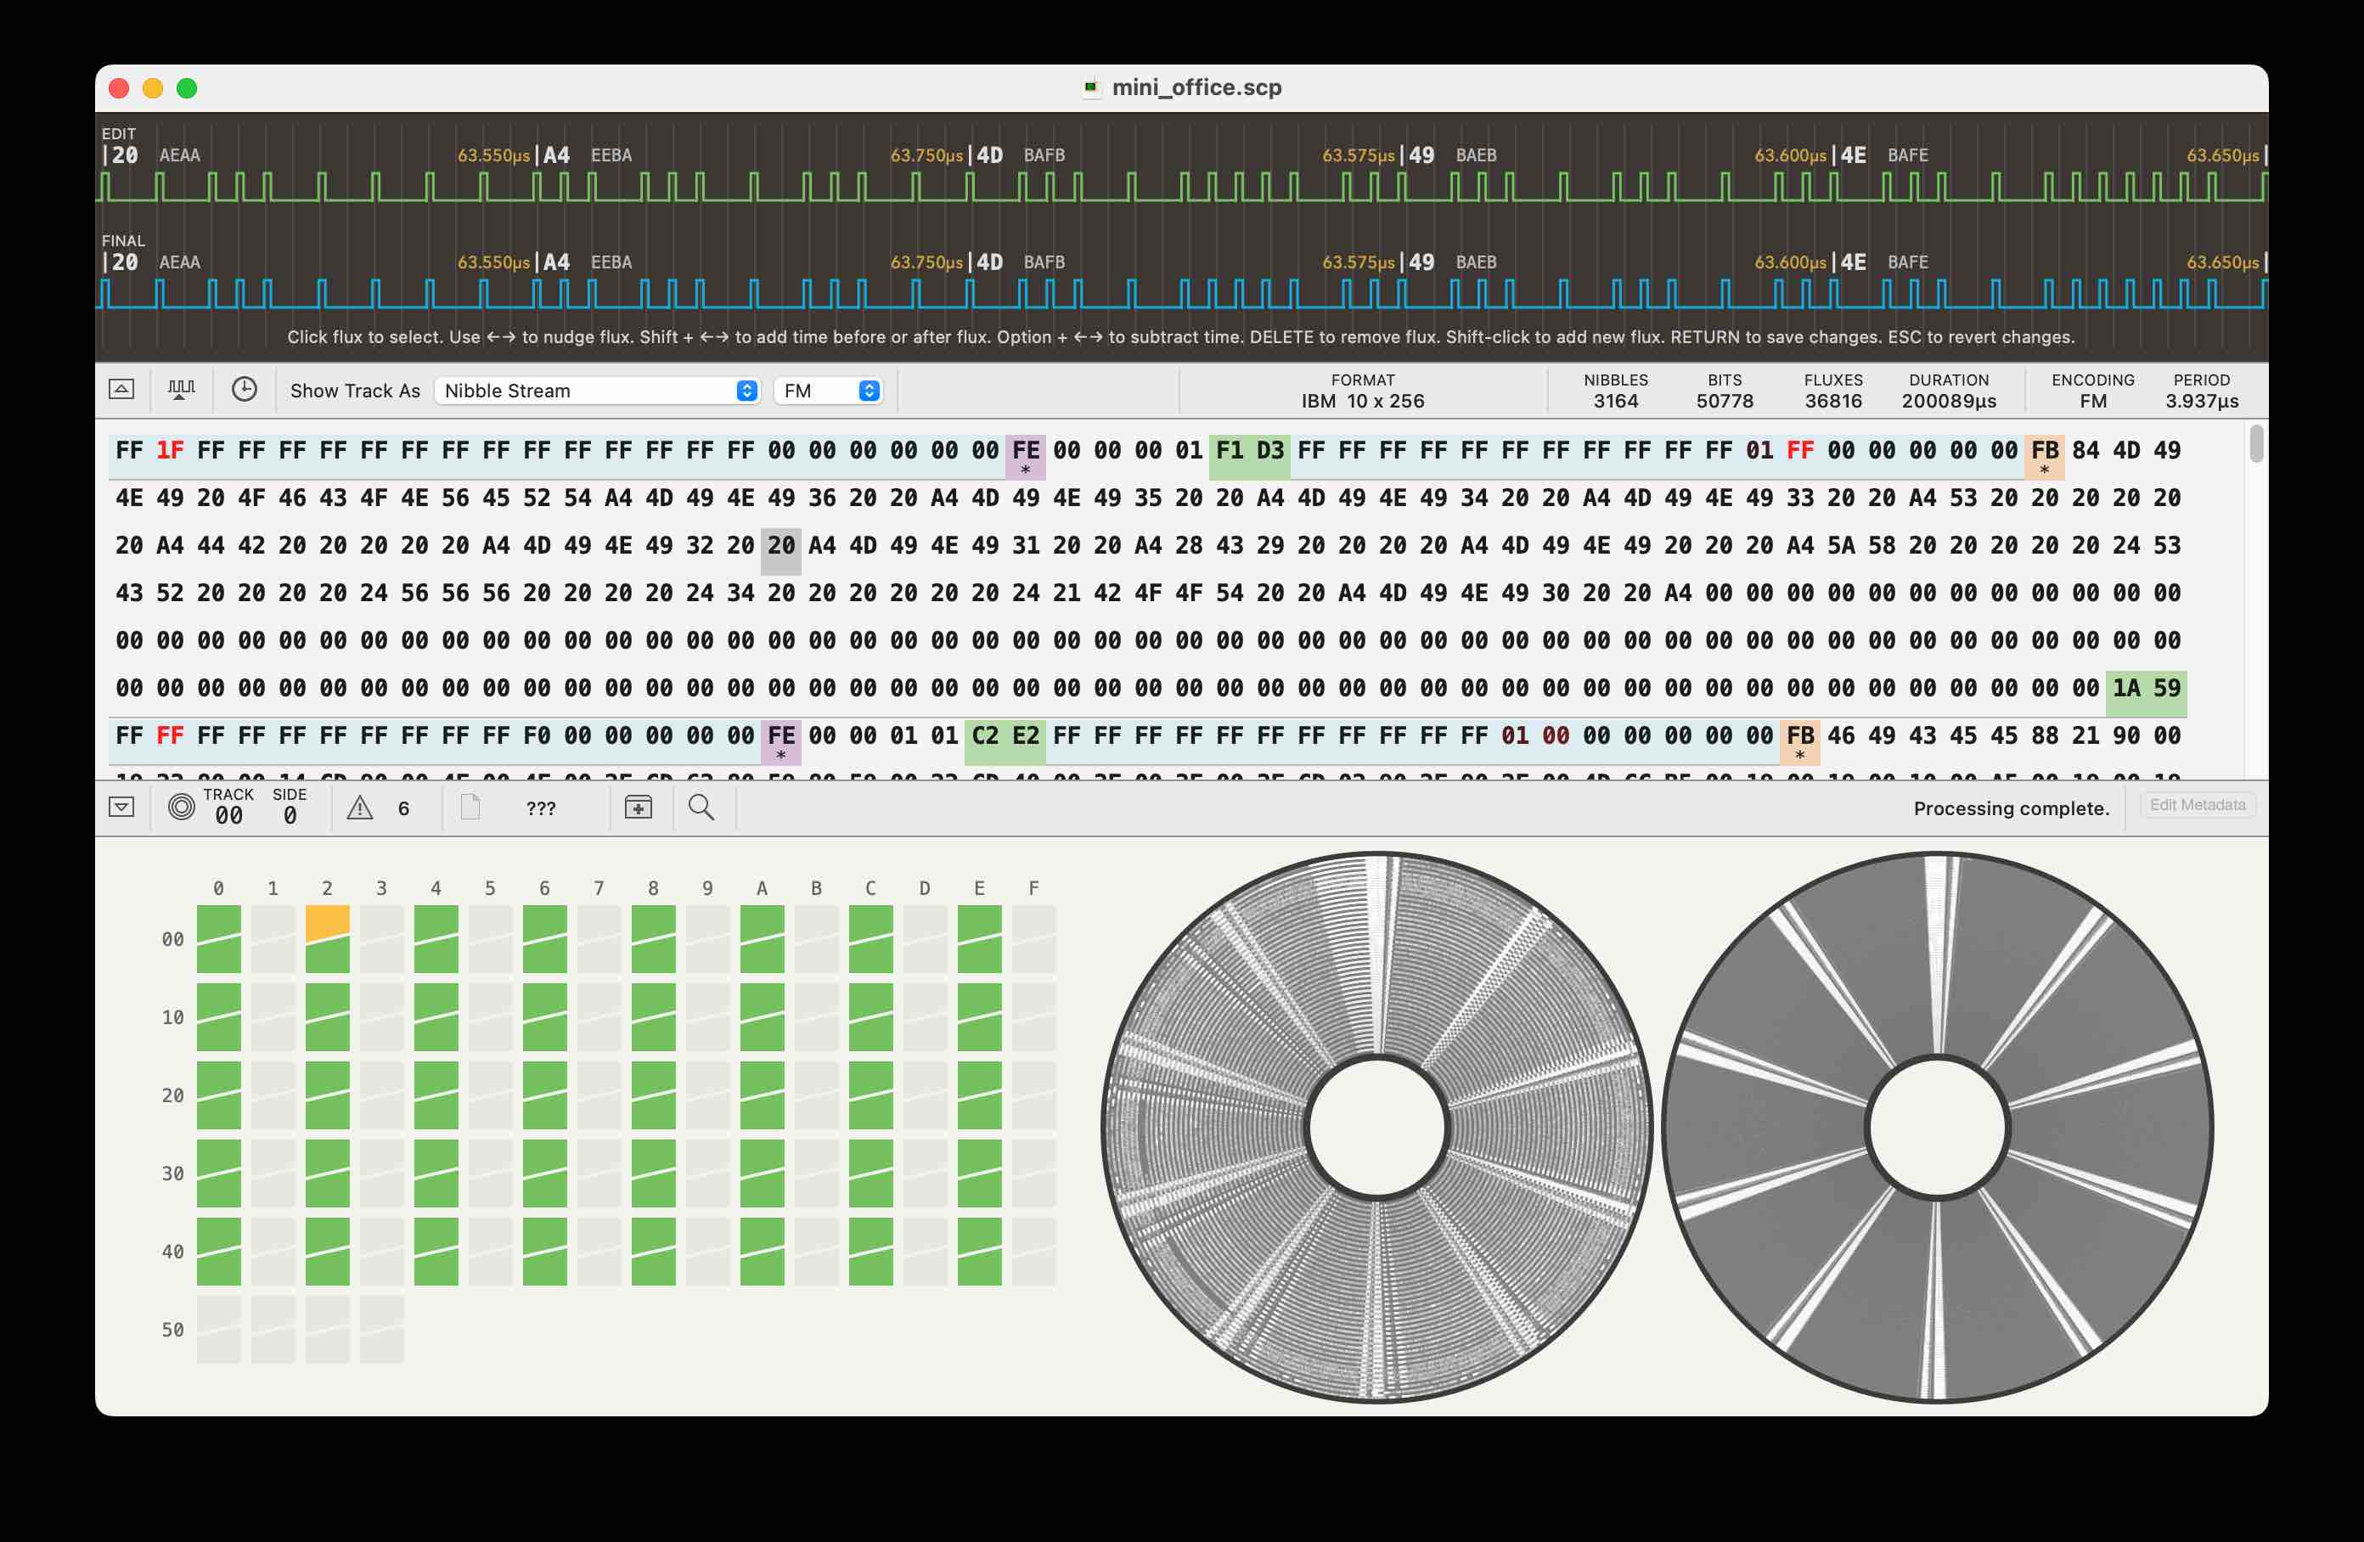2364x1542 pixels.
Task: Click the orange FB data mark in first row
Action: pos(2044,455)
